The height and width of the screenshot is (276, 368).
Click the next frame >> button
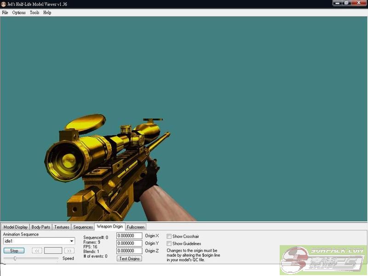point(69,251)
